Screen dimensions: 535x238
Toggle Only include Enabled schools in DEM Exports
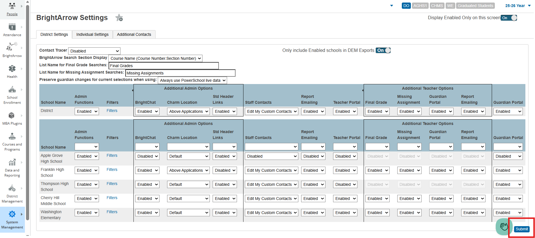383,50
